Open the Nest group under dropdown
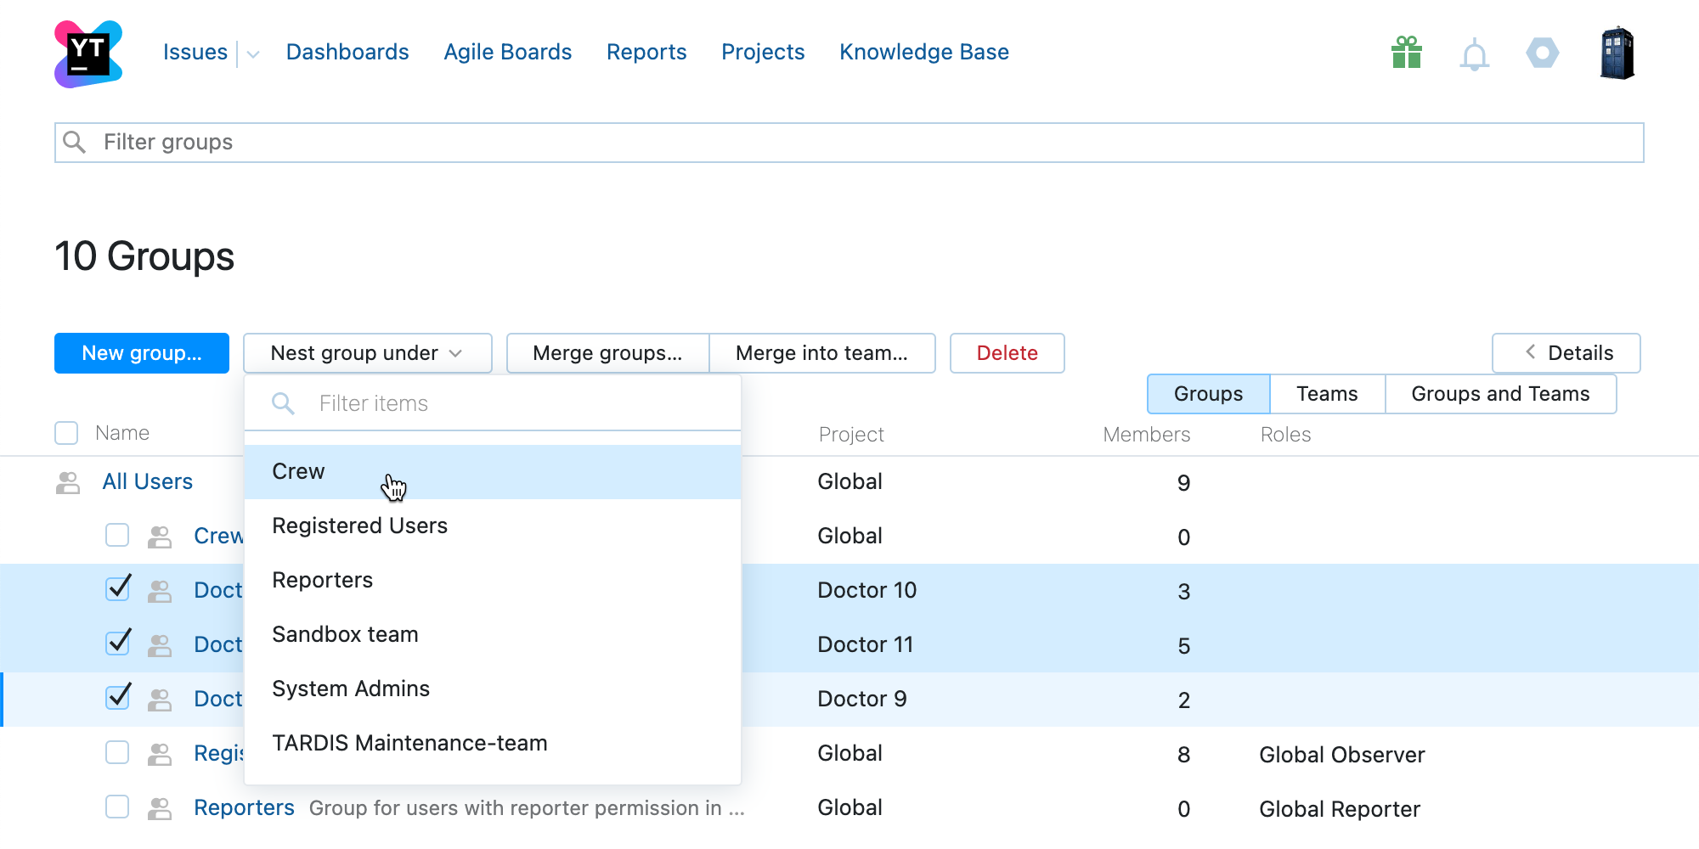The height and width of the screenshot is (849, 1699). [367, 353]
